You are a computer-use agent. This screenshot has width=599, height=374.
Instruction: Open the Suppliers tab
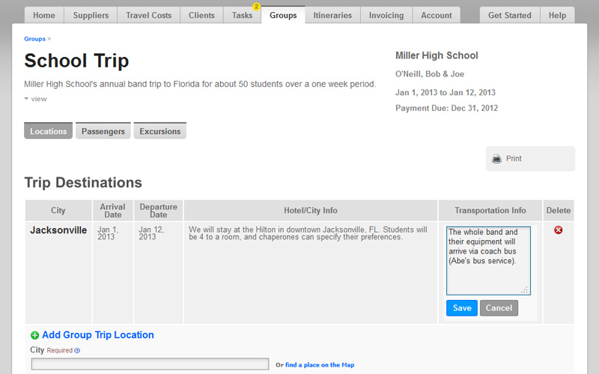[x=91, y=15]
